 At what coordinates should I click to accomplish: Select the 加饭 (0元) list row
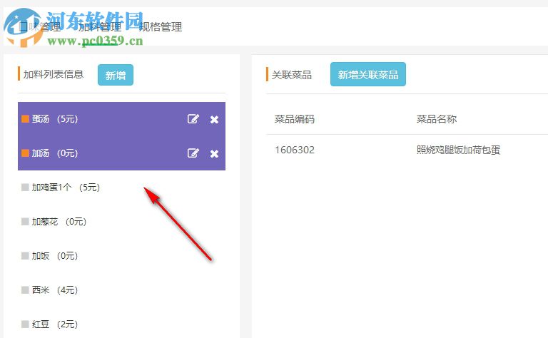pyautogui.click(x=121, y=256)
